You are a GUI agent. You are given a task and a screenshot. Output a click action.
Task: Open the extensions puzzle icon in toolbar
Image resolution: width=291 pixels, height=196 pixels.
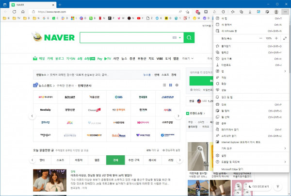click(x=223, y=12)
